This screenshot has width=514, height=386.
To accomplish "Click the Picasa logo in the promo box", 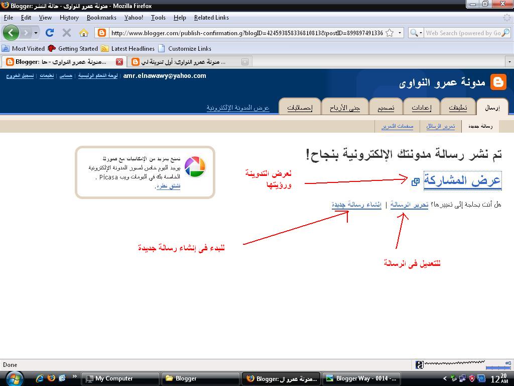I will pyautogui.click(x=195, y=167).
